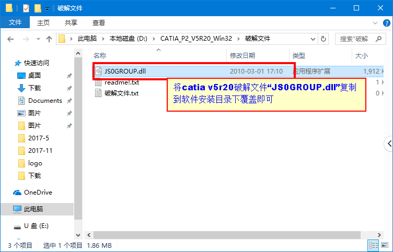Viewport: 393px width, 252px height.
Task: Click the search magnifier icon
Action: (x=378, y=39)
